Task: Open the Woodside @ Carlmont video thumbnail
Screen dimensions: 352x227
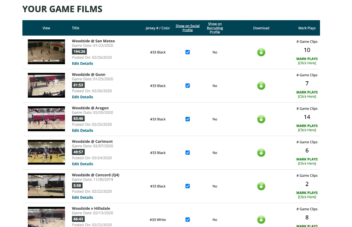Action: click(46, 152)
